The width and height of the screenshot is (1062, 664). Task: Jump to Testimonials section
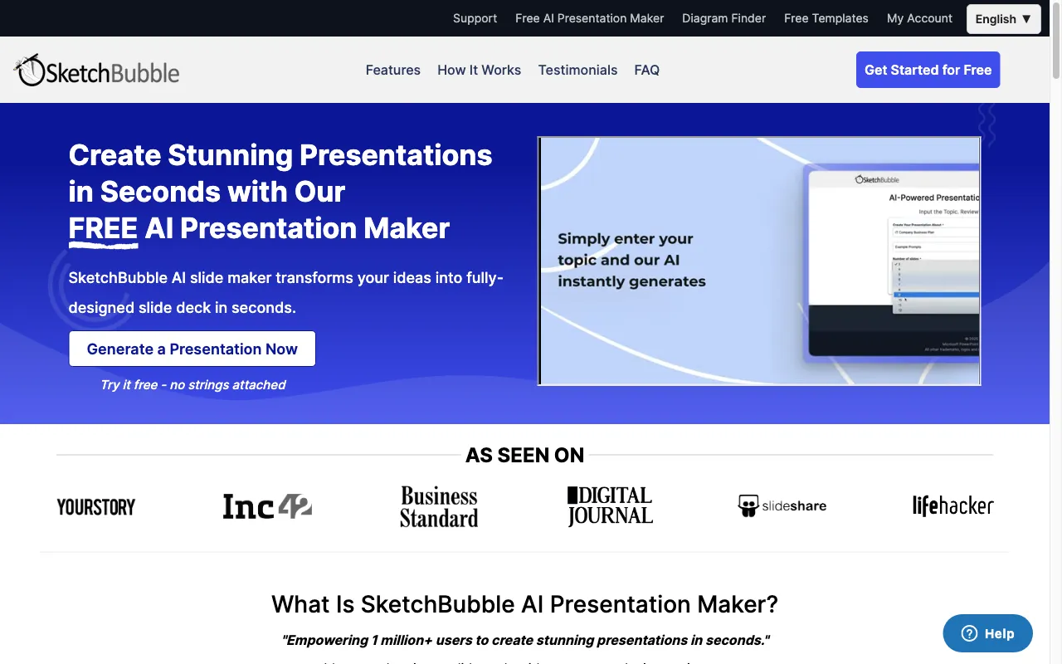point(577,70)
